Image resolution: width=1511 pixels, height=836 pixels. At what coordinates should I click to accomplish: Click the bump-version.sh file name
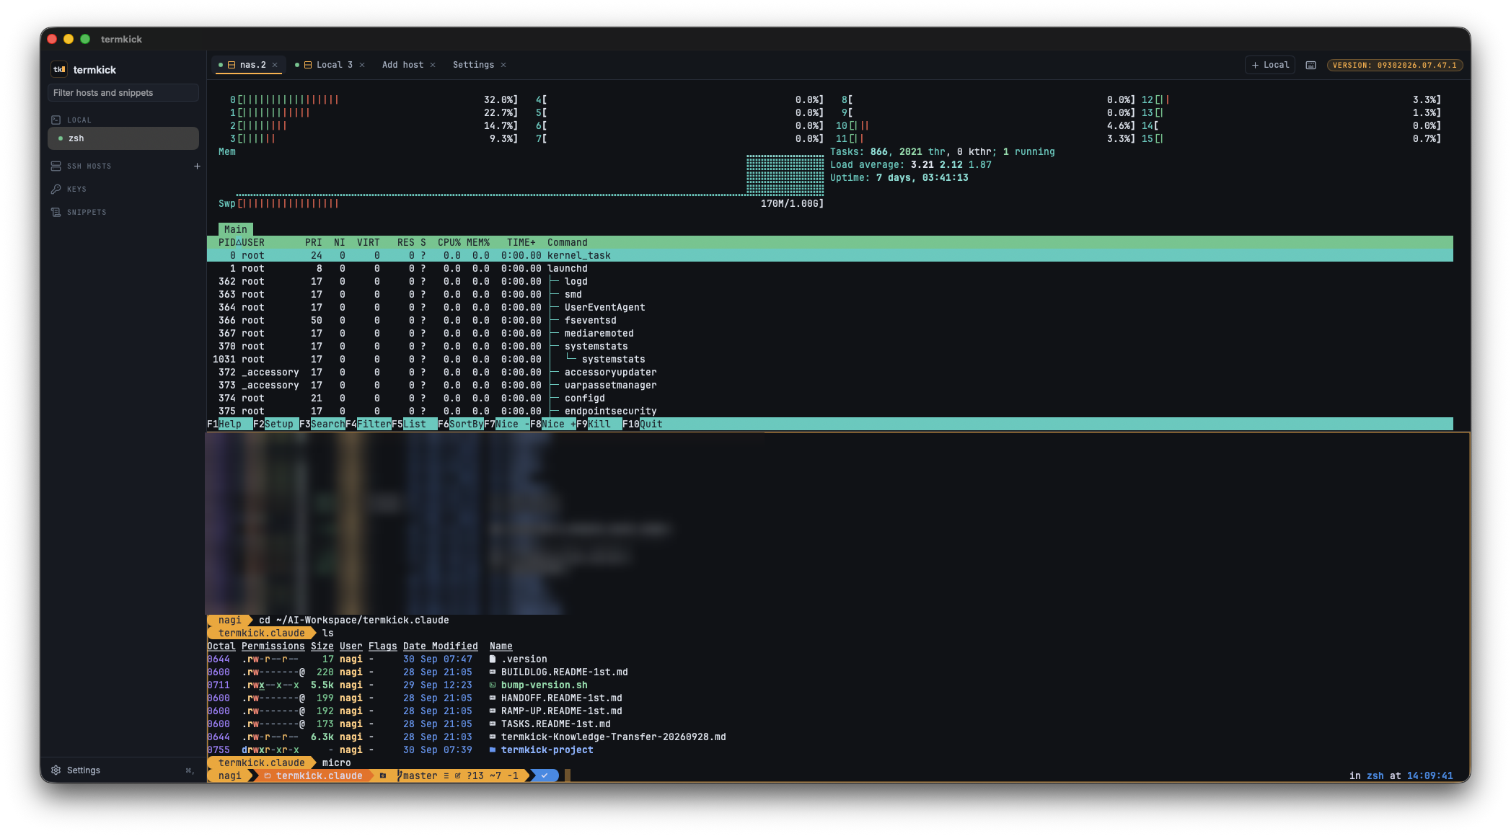coord(545,685)
